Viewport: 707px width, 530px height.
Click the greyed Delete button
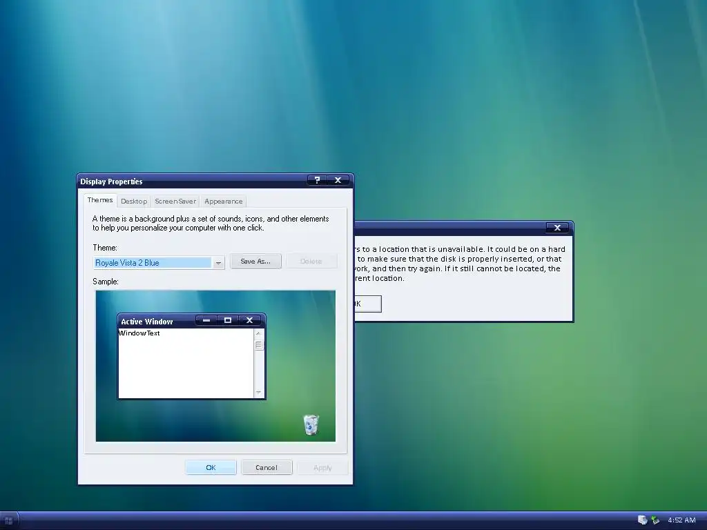click(311, 262)
